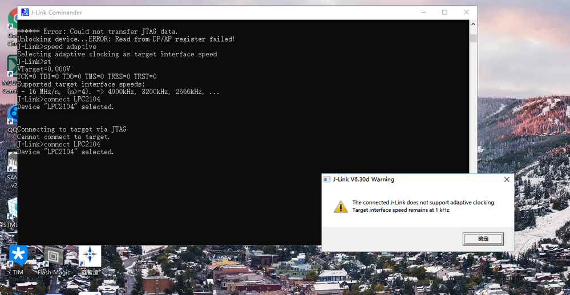The image size is (570, 295).
Task: Open the QQ desktop shortcut
Action: pyautogui.click(x=13, y=118)
